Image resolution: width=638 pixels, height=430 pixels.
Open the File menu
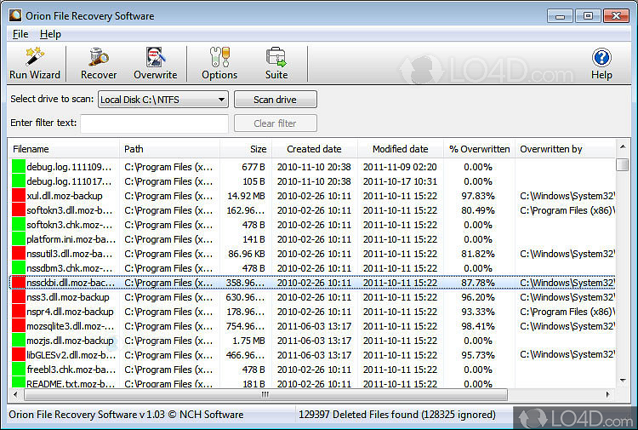(20, 34)
